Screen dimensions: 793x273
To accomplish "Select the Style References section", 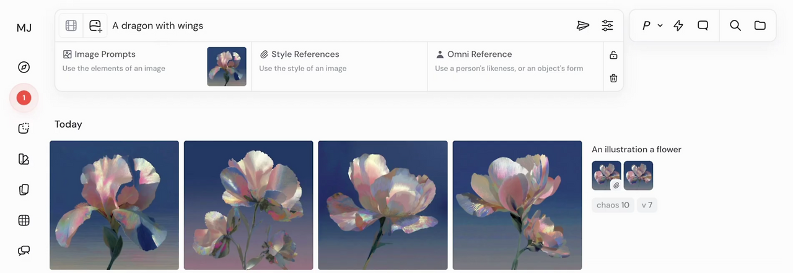I will 340,67.
